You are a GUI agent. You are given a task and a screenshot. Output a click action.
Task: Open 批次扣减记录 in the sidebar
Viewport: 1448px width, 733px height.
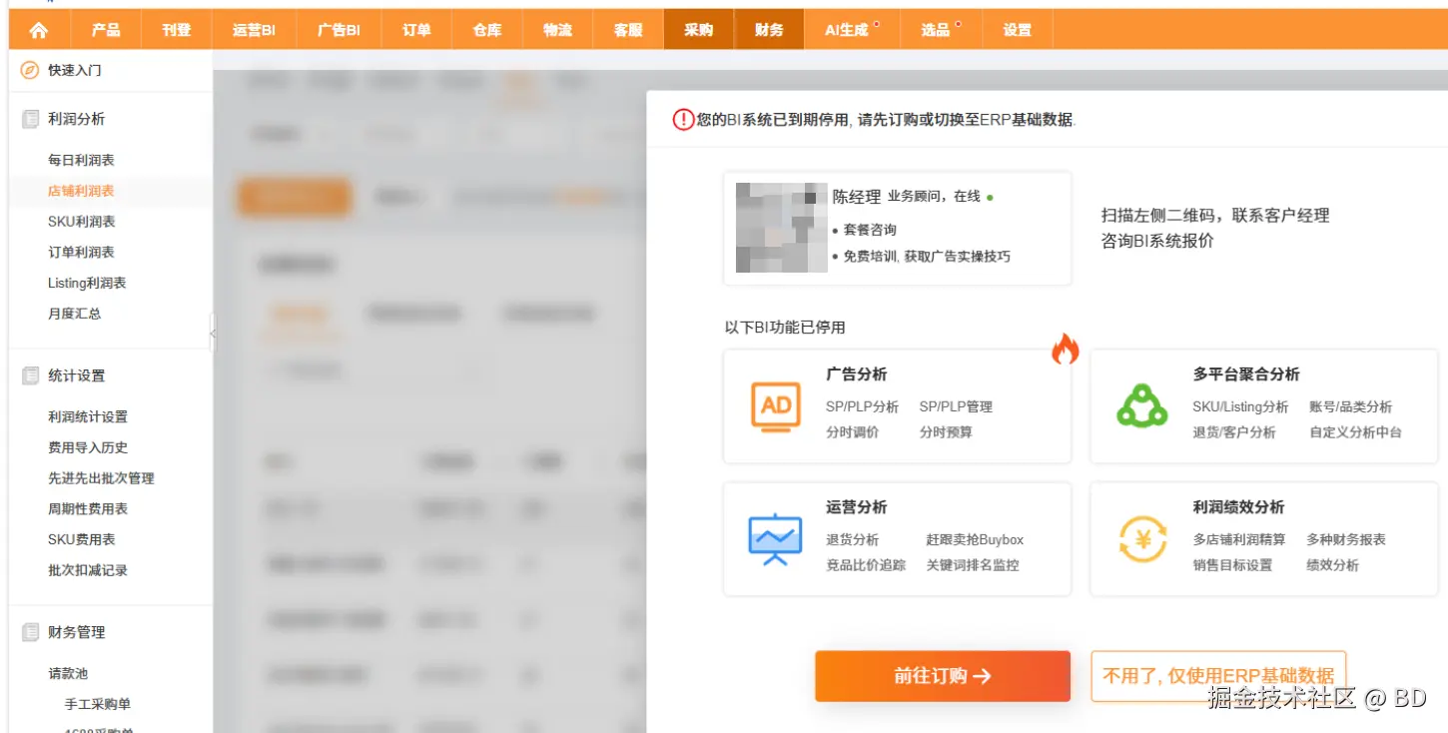tap(88, 570)
